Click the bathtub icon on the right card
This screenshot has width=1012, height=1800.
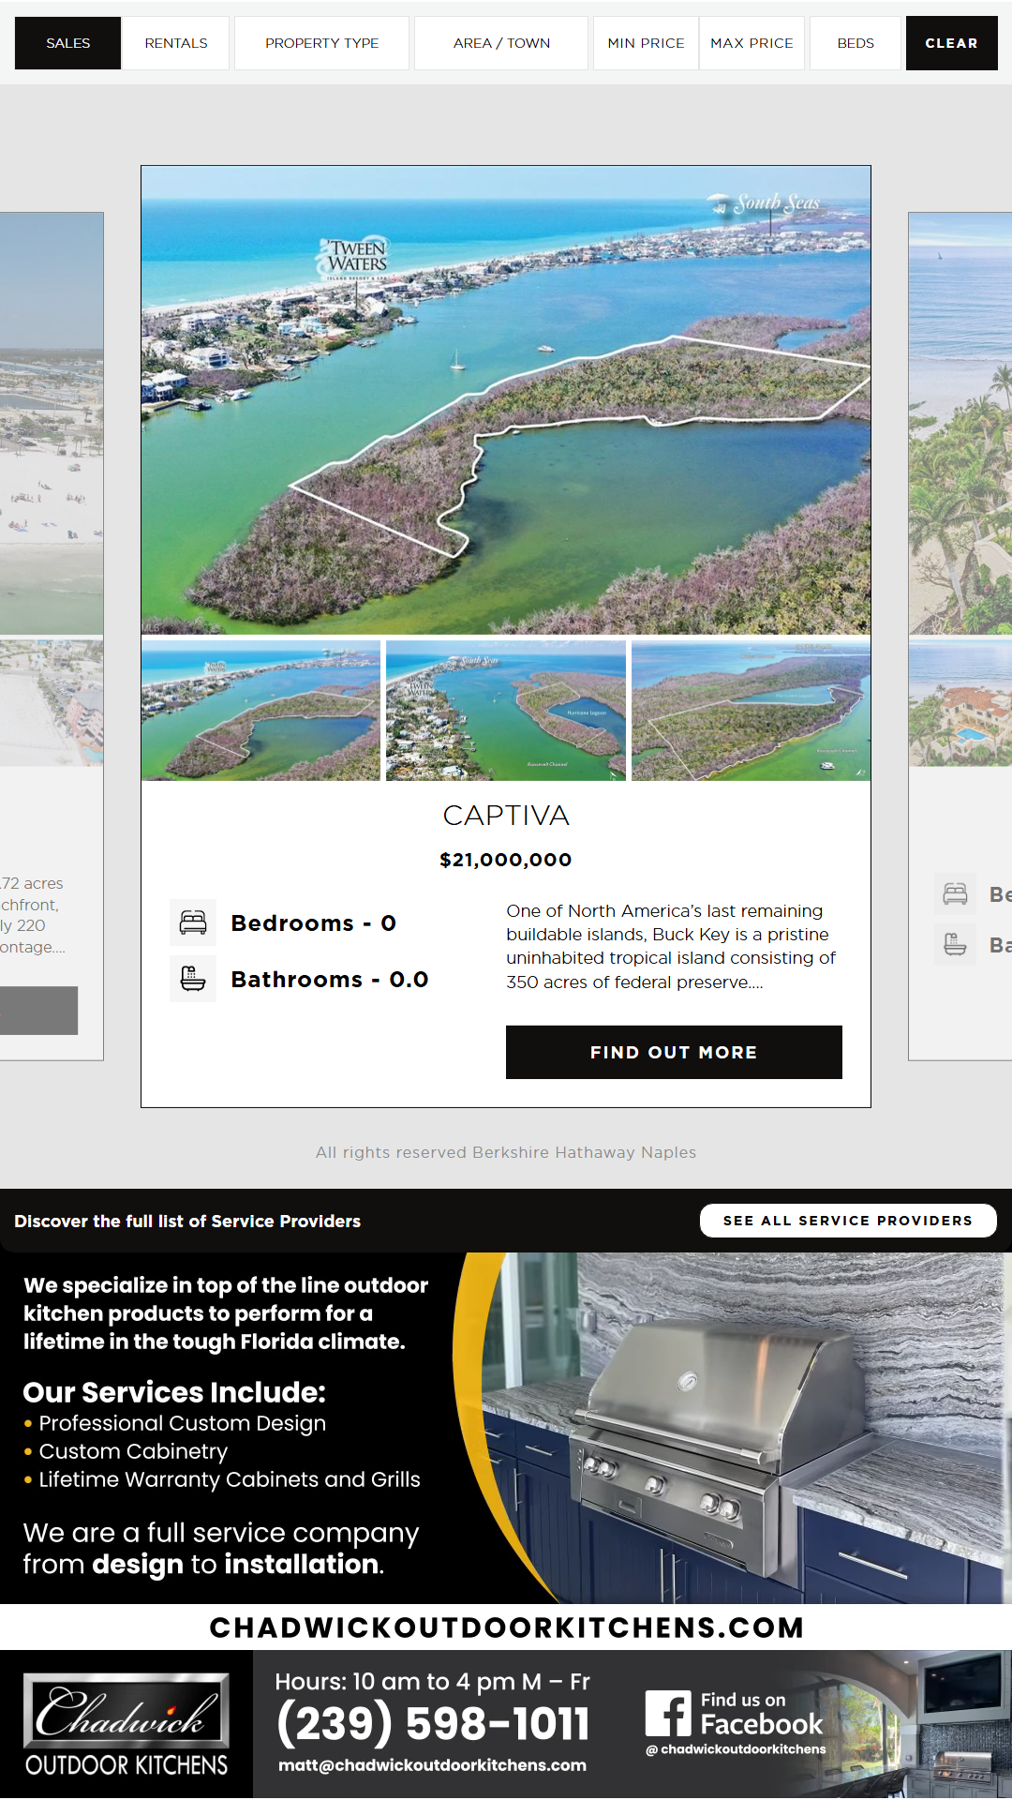point(955,944)
